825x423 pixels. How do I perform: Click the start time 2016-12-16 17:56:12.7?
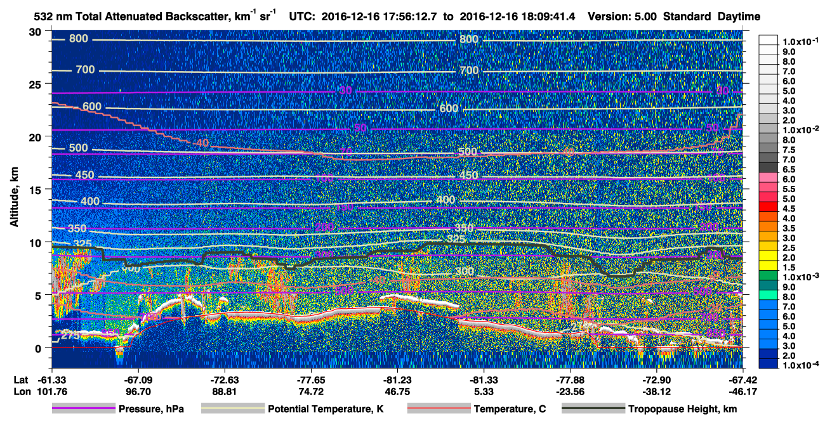[380, 16]
